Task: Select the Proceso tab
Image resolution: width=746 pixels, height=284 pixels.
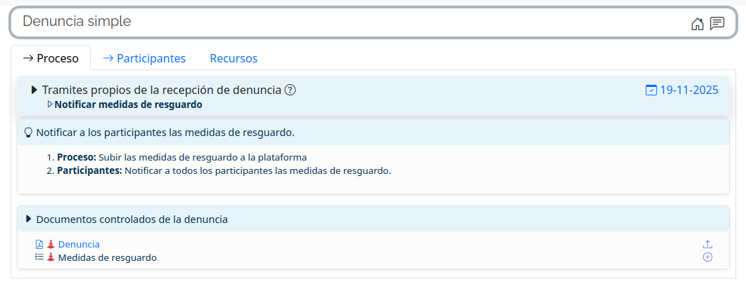Action: tap(51, 58)
